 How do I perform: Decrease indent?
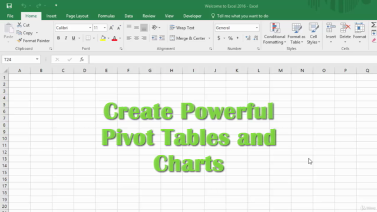click(x=154, y=38)
